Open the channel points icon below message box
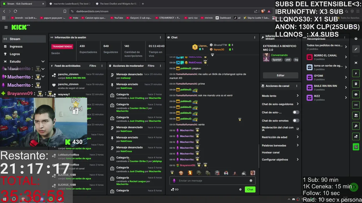This screenshot has width=362, height=203. (173, 189)
